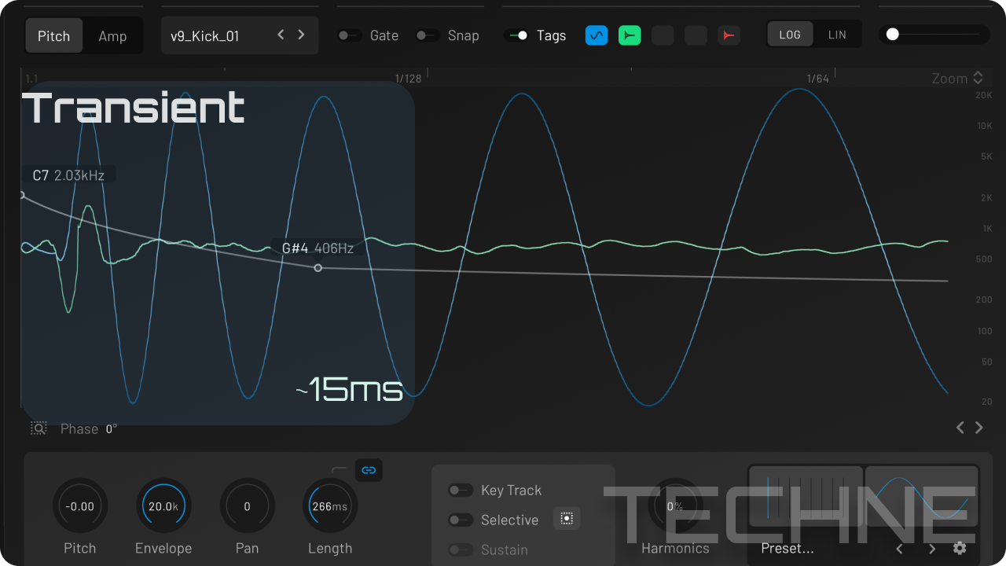This screenshot has width=1006, height=566.
Task: Go to next sample after v9_Kick_01
Action: click(301, 35)
